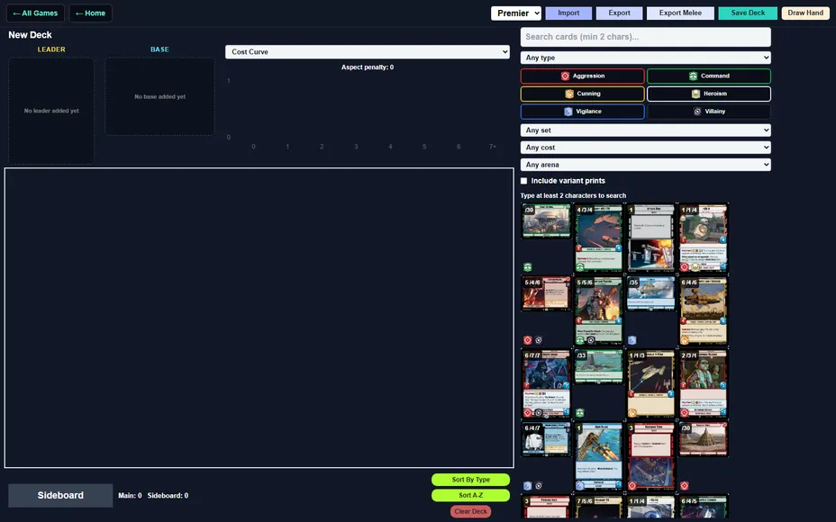
Task: Click the Vigilance icon in the Vigilance filter
Action: pos(568,112)
